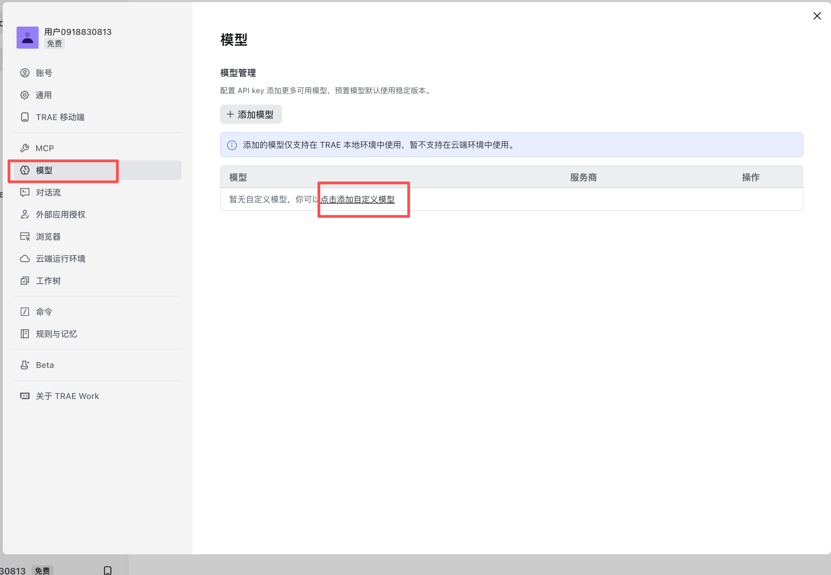
Task: Click the 免费 badge in the bottom status bar
Action: 42,570
